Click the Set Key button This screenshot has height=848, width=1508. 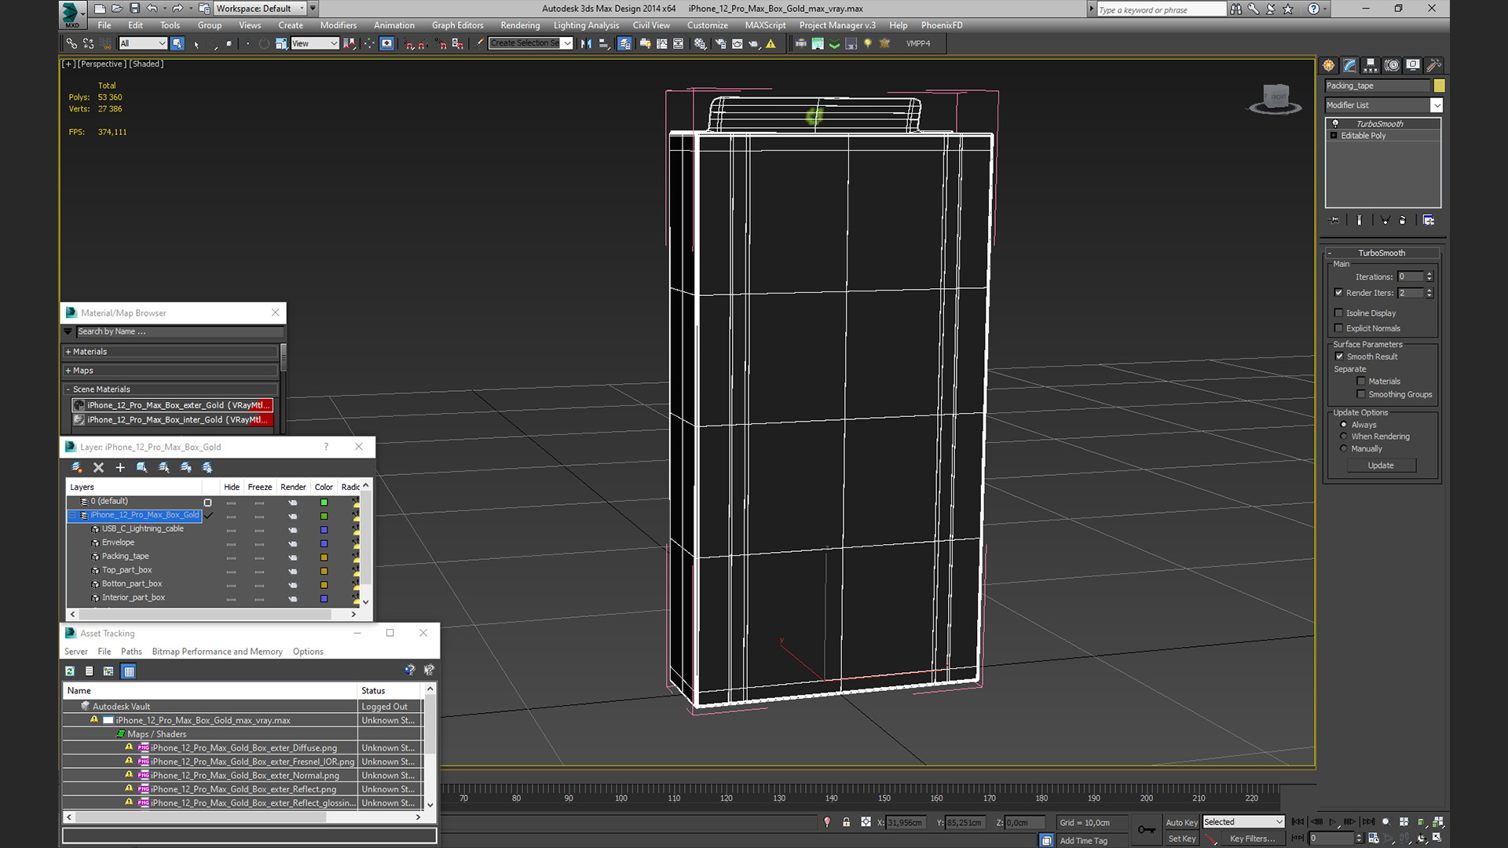coord(1181,839)
